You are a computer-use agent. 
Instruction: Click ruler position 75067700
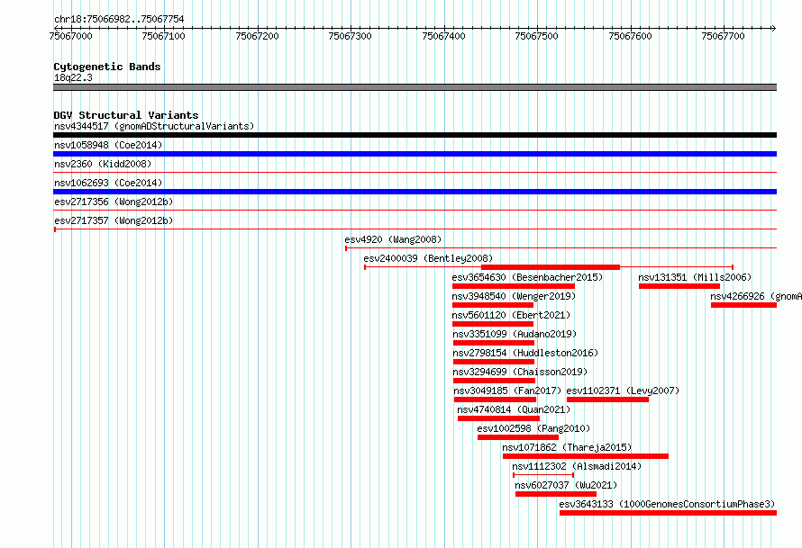[x=724, y=36]
